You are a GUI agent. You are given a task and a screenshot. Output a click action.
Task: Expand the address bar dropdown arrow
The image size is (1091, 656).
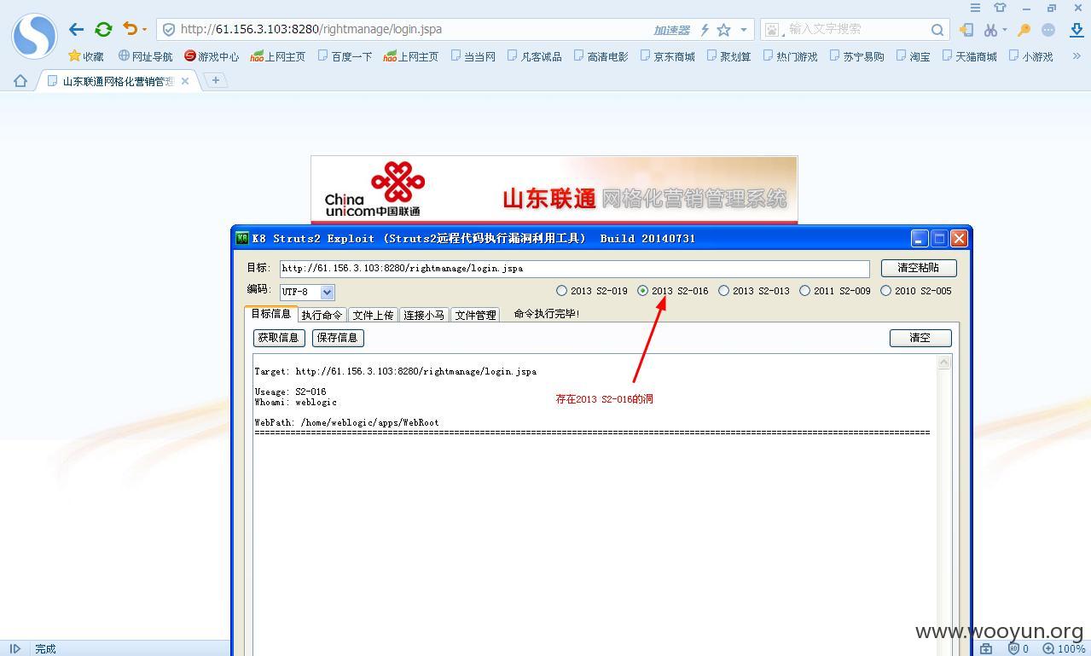pos(744,30)
